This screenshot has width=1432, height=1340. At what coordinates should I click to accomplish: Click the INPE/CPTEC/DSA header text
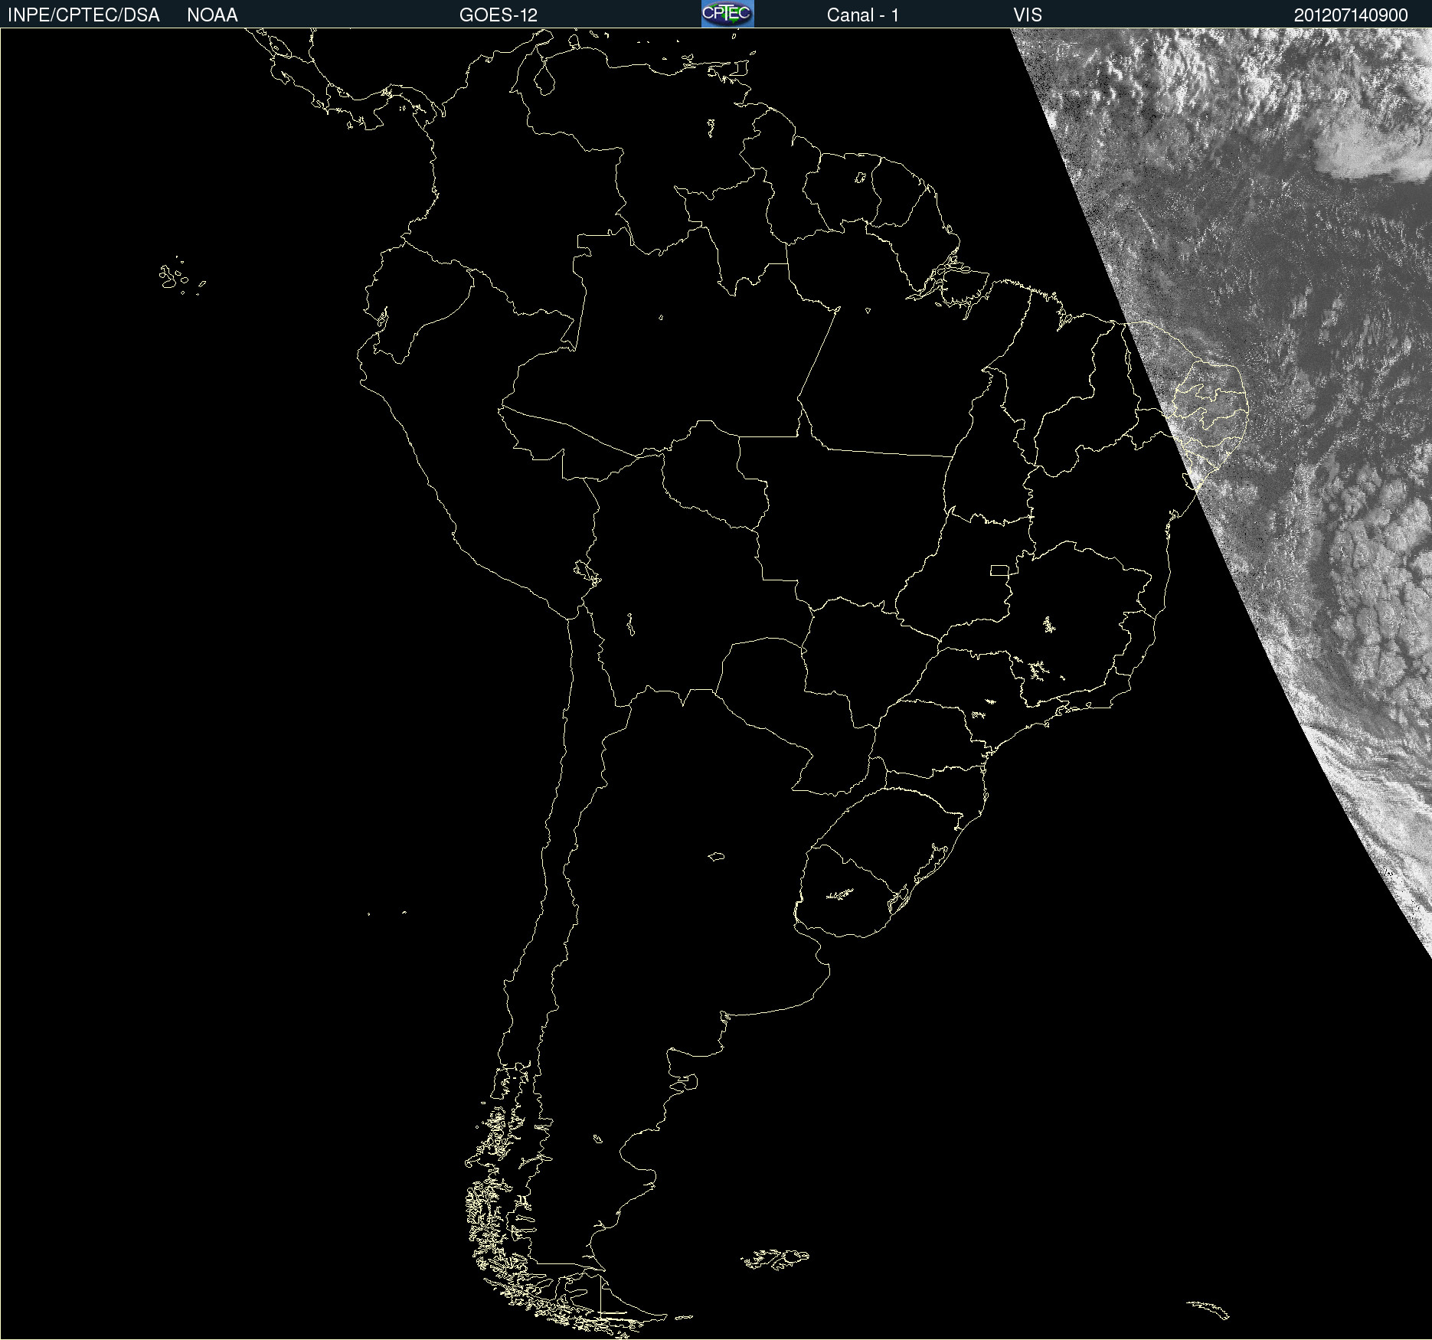83,15
